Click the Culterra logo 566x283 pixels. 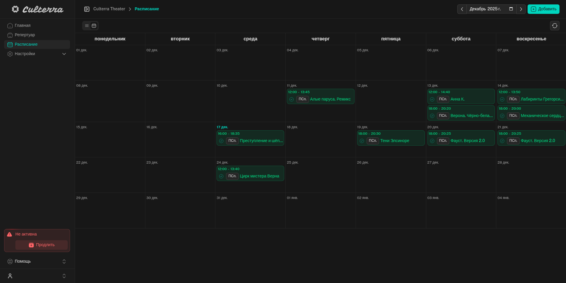click(x=38, y=9)
